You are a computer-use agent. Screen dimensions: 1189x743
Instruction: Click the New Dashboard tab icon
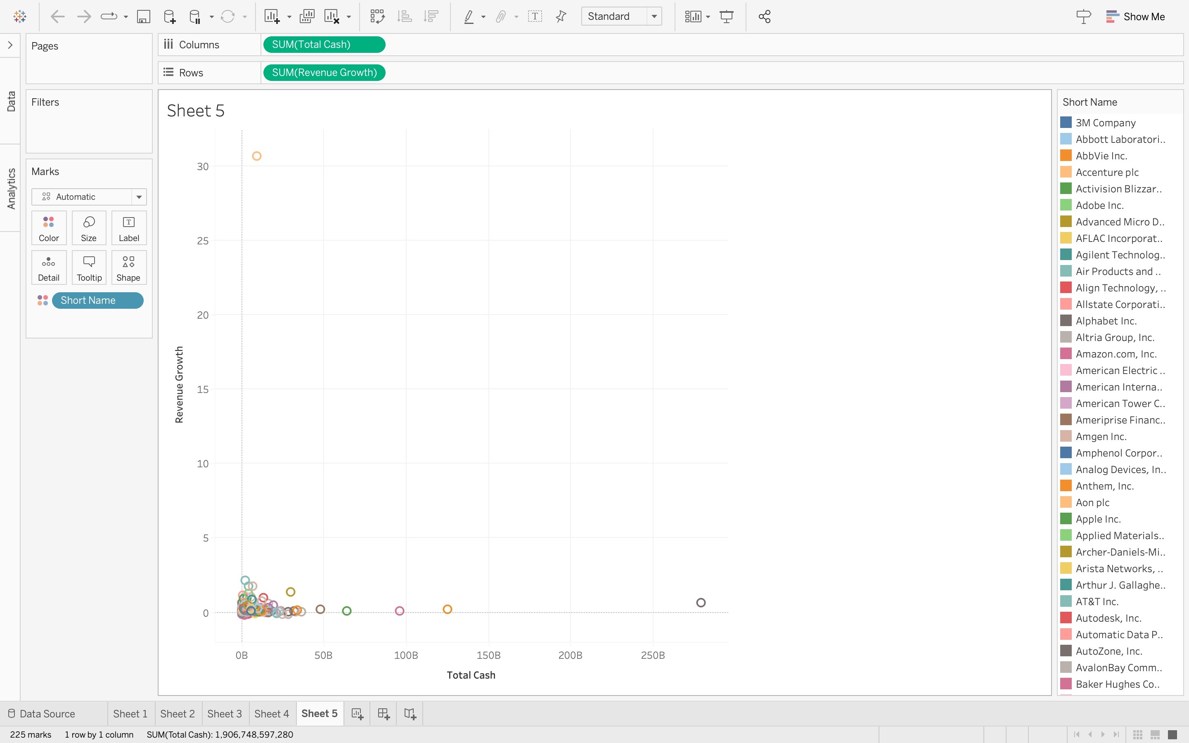pyautogui.click(x=384, y=714)
